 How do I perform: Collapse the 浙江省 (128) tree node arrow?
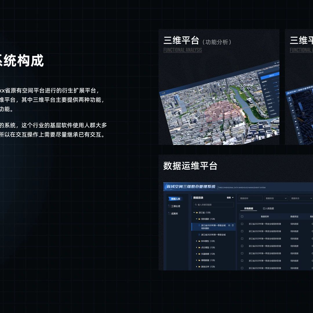(x=194, y=213)
